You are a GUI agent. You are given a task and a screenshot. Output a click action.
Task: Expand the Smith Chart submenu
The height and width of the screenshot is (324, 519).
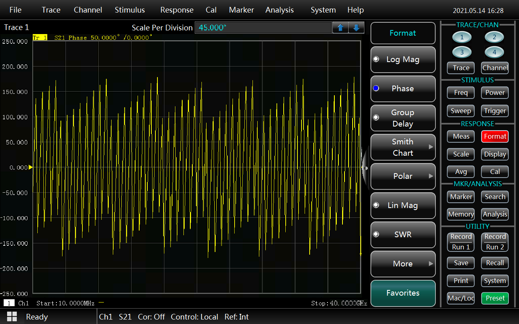(x=403, y=147)
